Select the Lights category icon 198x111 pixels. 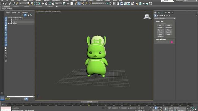160,16
